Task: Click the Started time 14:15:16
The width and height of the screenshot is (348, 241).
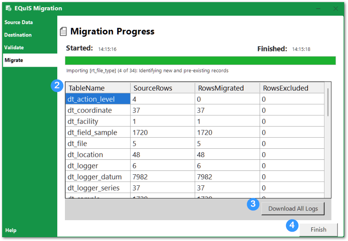Action: pyautogui.click(x=107, y=49)
